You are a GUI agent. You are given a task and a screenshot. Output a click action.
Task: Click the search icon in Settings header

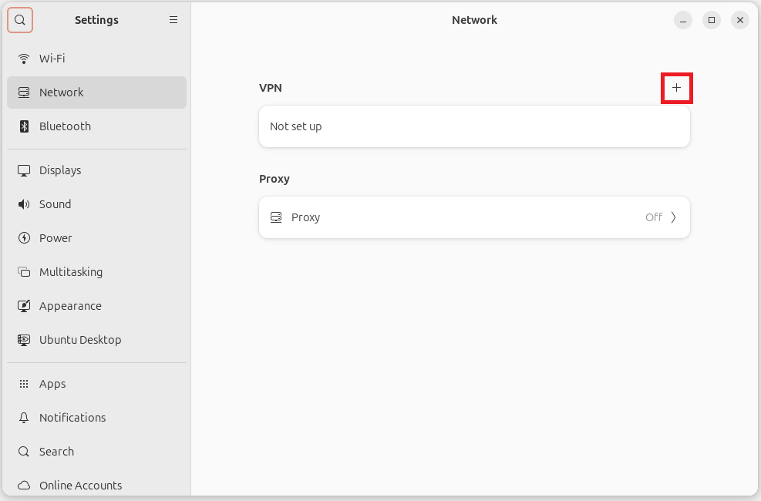[x=20, y=20]
